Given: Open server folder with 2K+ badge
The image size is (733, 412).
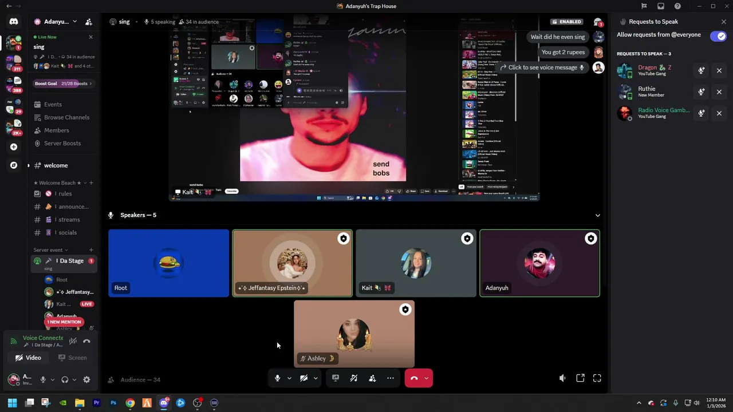Looking at the screenshot, I should pos(14,126).
